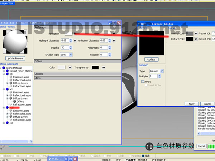This screenshot has height=161, width=215.
Task: Click the blue sphere icon of GR material
Action: [7, 74]
